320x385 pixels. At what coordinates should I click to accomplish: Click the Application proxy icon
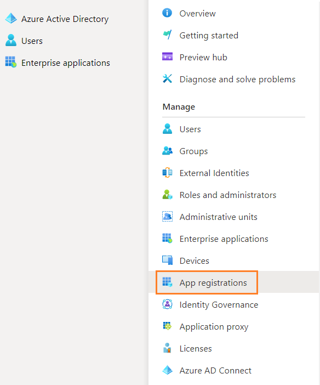tap(167, 326)
